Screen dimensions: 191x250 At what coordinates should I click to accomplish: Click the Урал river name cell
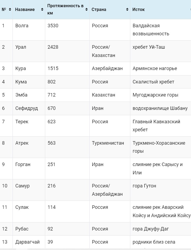point(21,47)
